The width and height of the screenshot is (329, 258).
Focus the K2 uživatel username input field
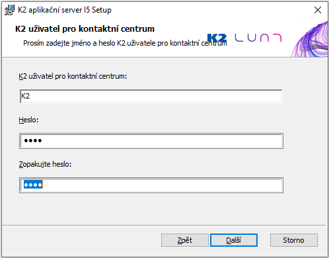pos(151,97)
